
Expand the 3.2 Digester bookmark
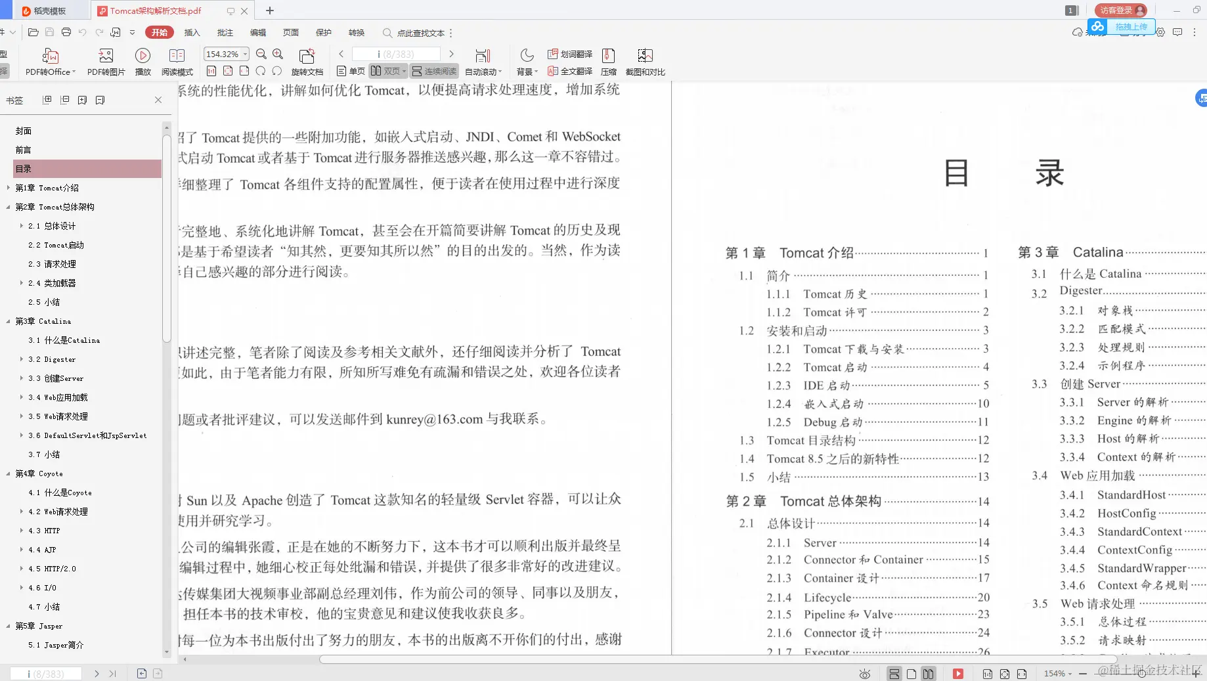(x=22, y=359)
